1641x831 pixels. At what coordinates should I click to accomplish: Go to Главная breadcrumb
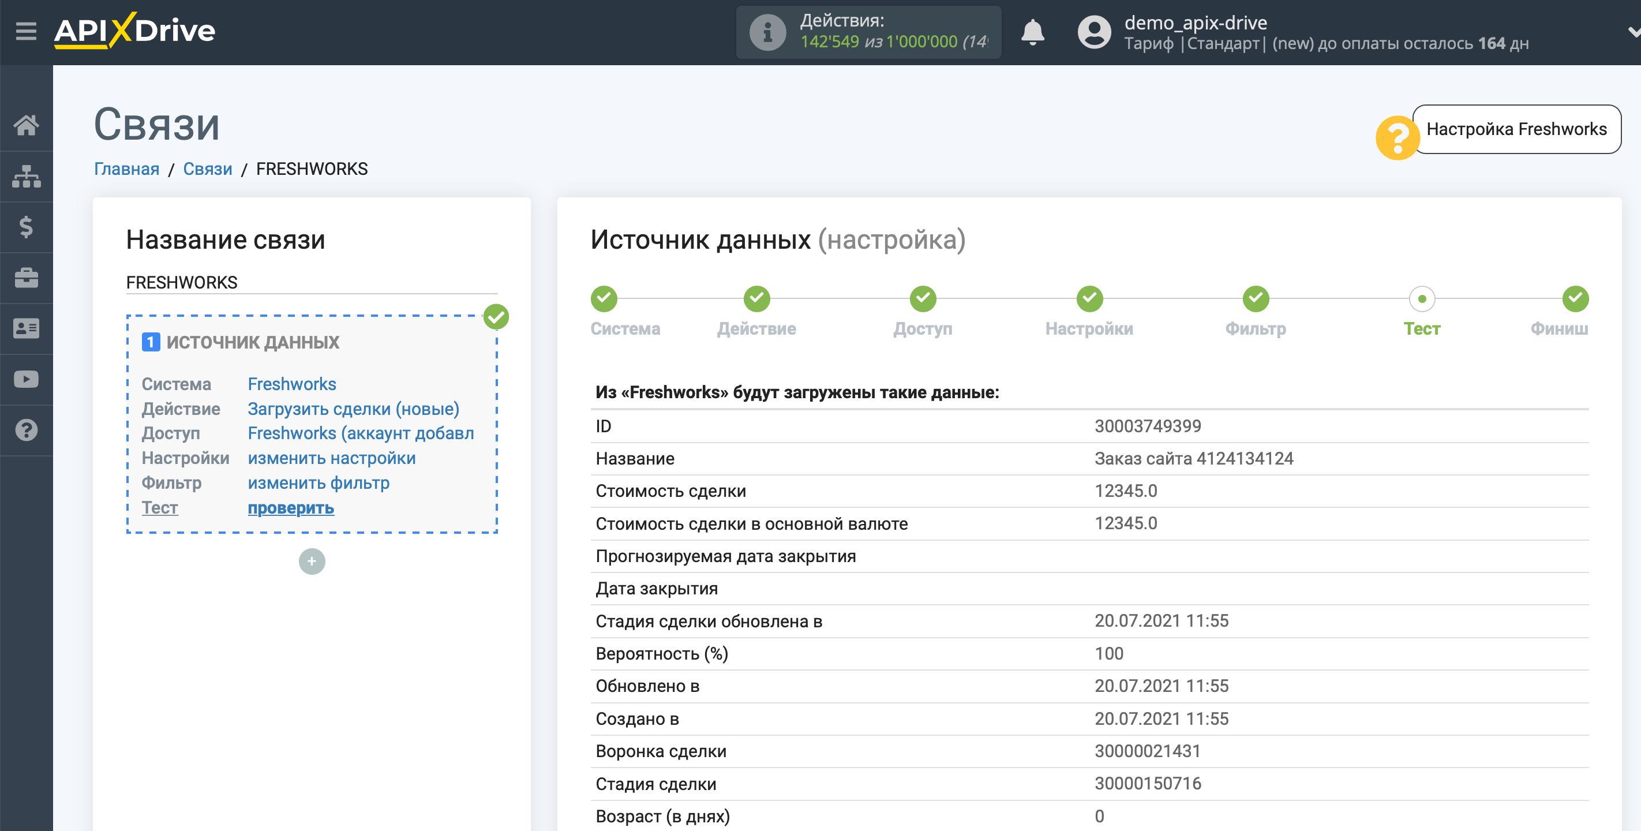tap(127, 169)
